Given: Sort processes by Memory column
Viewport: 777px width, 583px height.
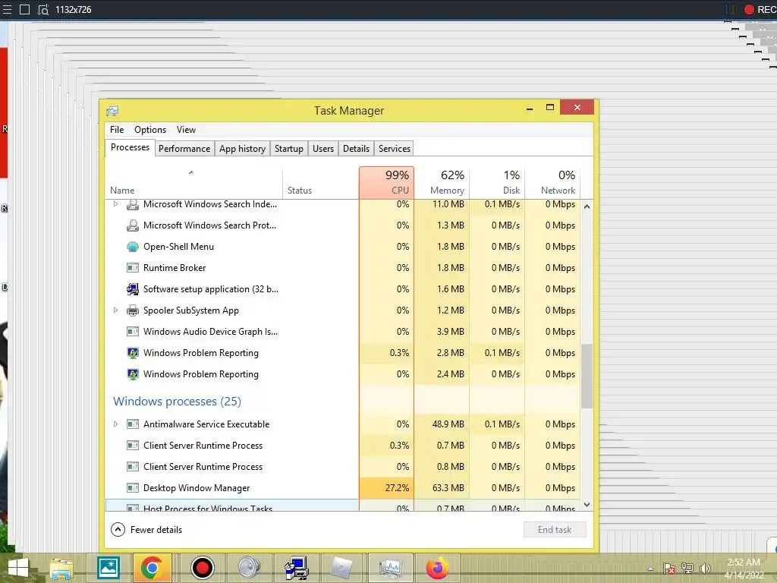Looking at the screenshot, I should tap(442, 183).
